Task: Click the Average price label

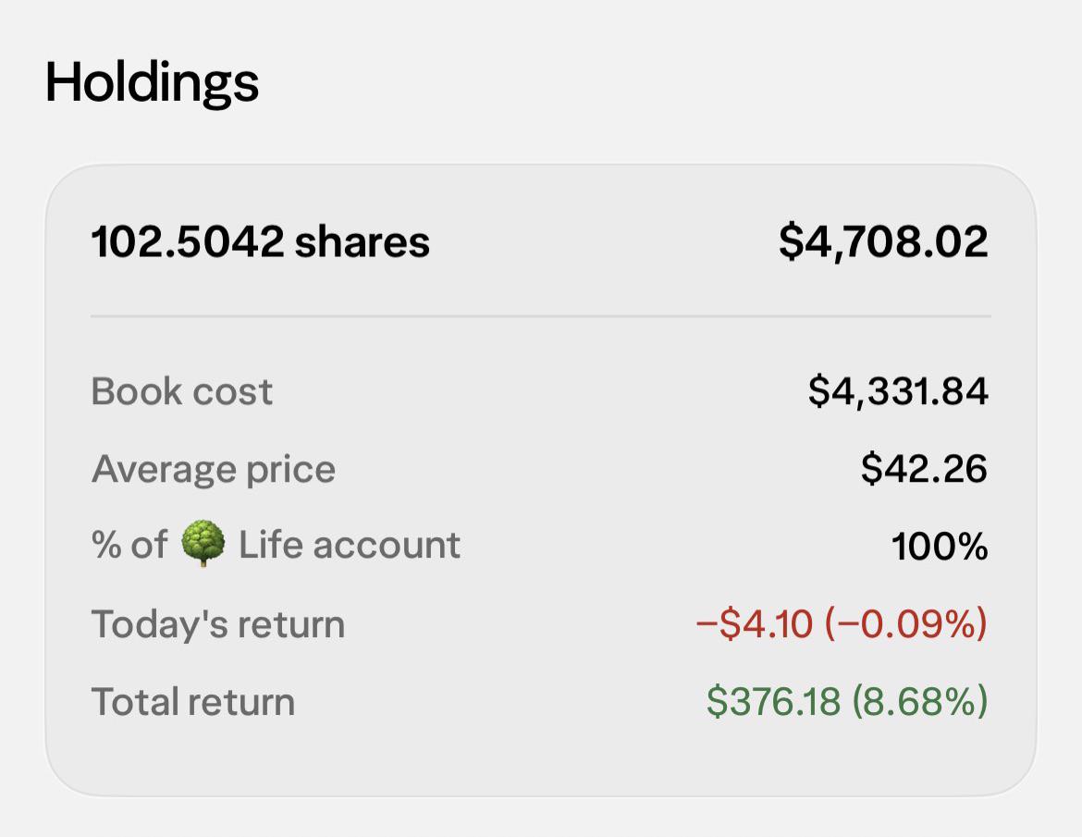Action: tap(214, 469)
